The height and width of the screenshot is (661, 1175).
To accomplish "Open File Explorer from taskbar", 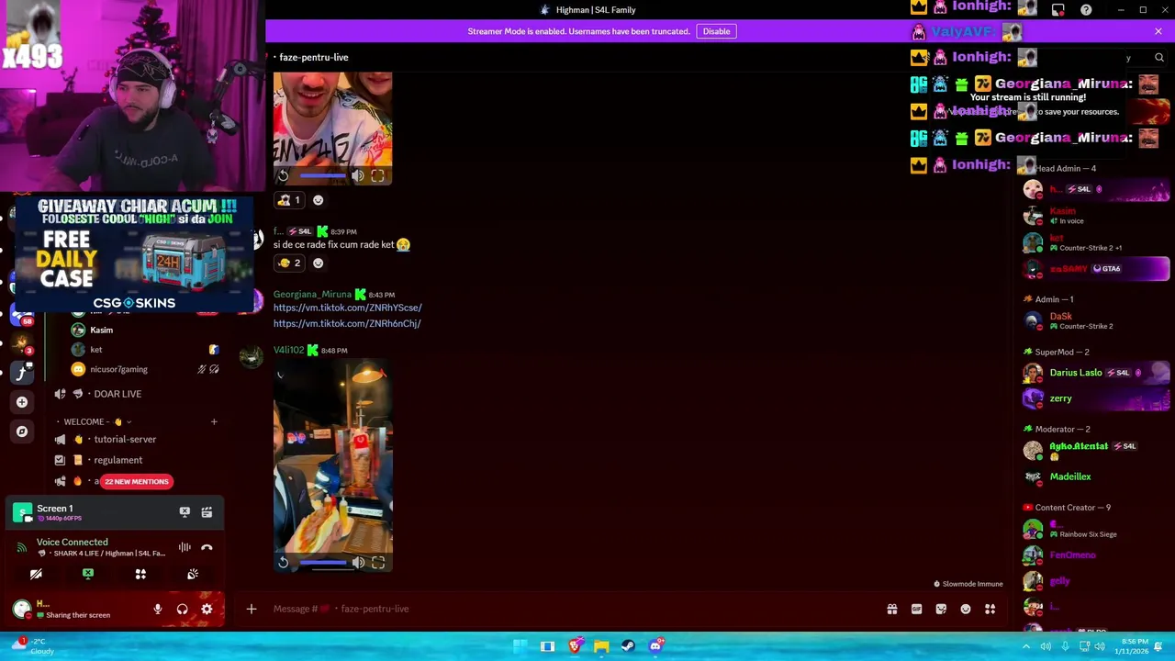I will (x=601, y=646).
